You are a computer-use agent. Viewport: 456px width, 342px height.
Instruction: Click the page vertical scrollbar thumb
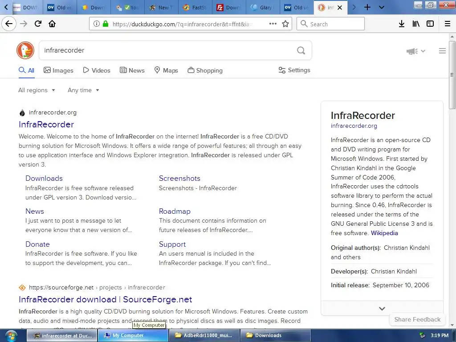coord(452,75)
